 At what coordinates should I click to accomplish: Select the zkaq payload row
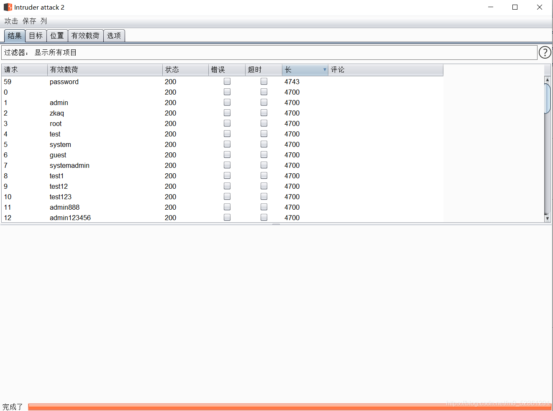[222, 113]
